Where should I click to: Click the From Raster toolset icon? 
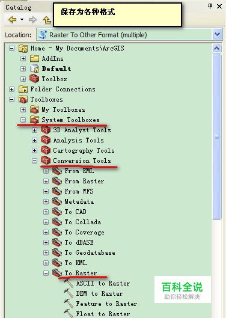[57, 181]
